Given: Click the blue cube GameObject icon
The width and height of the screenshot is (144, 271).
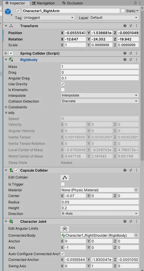Looking at the screenshot, I should coord(8,12).
